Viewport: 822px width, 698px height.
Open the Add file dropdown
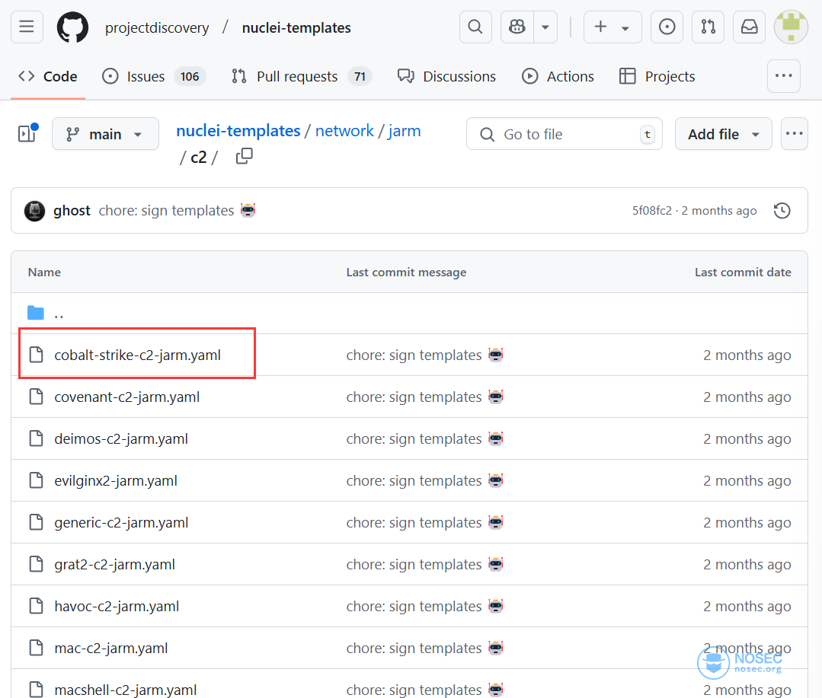[x=723, y=134]
